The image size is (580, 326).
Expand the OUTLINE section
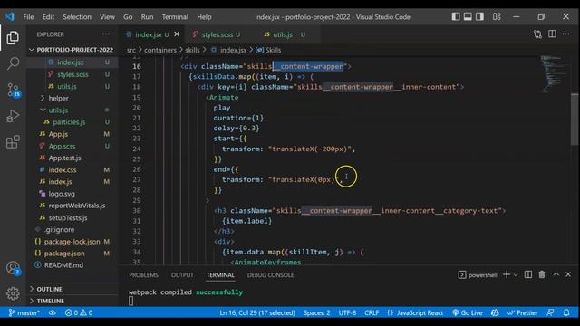tap(49, 289)
